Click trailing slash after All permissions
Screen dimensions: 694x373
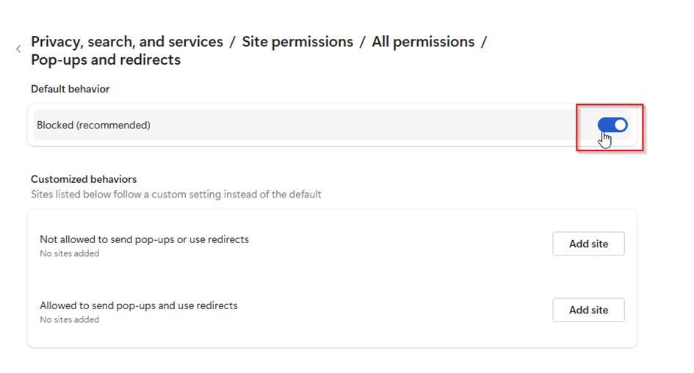pyautogui.click(x=484, y=42)
